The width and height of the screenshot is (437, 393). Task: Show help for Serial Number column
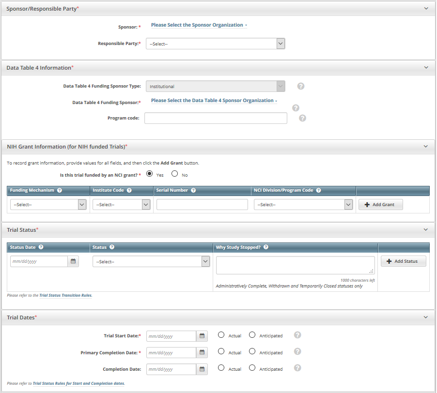(193, 190)
